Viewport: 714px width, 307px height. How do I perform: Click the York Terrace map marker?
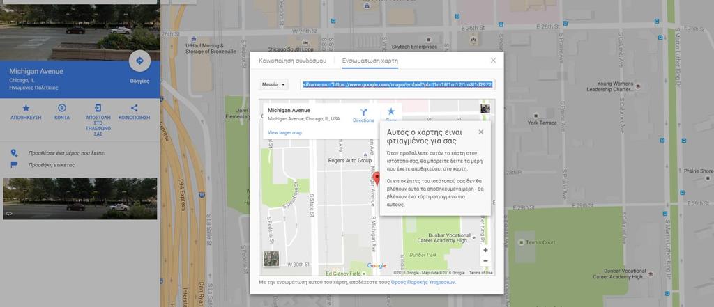(x=536, y=116)
